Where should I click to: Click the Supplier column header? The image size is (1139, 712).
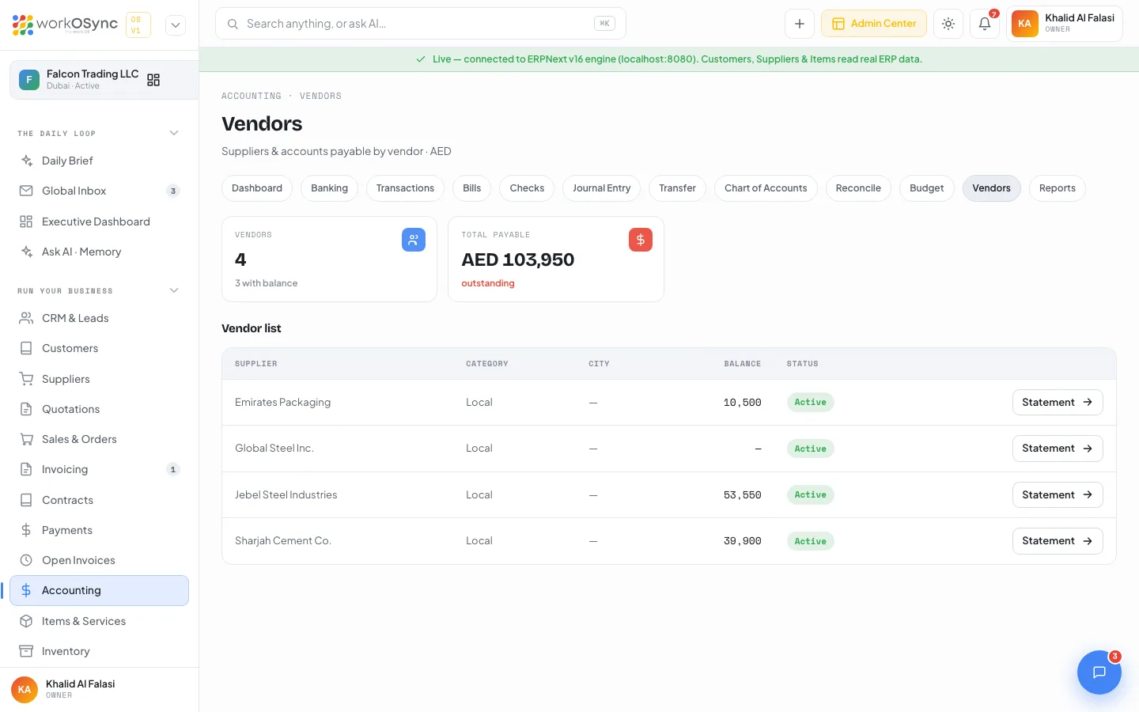point(256,364)
